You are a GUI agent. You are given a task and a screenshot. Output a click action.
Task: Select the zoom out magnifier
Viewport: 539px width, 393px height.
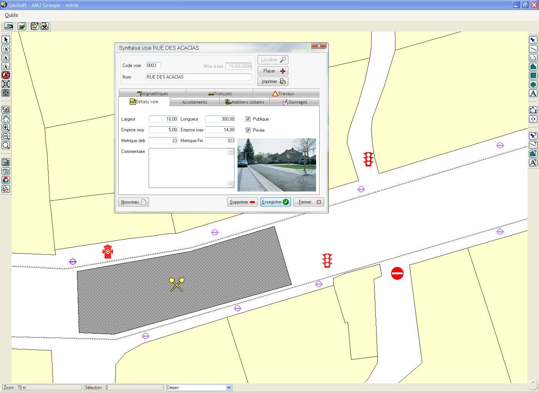coord(6,136)
